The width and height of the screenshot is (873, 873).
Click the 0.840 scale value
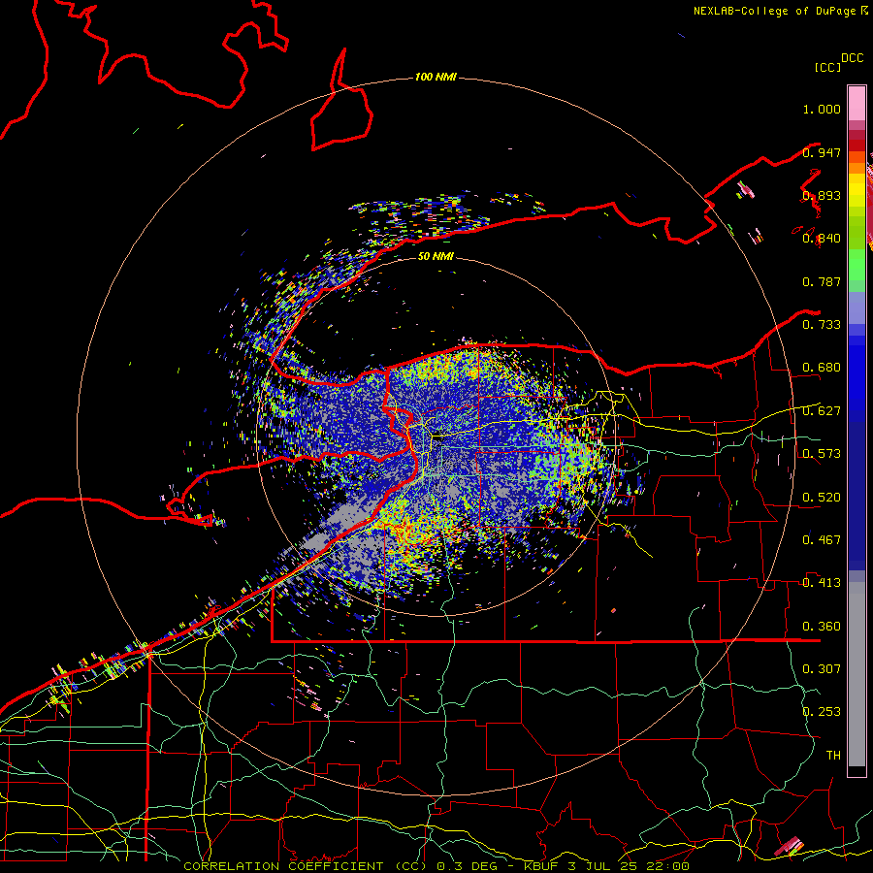822,239
